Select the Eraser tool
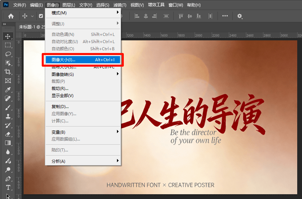 pos(9,134)
